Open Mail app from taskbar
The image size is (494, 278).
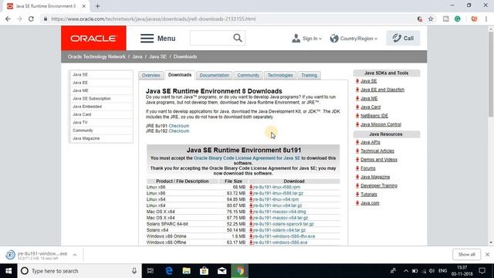pyautogui.click(x=222, y=271)
